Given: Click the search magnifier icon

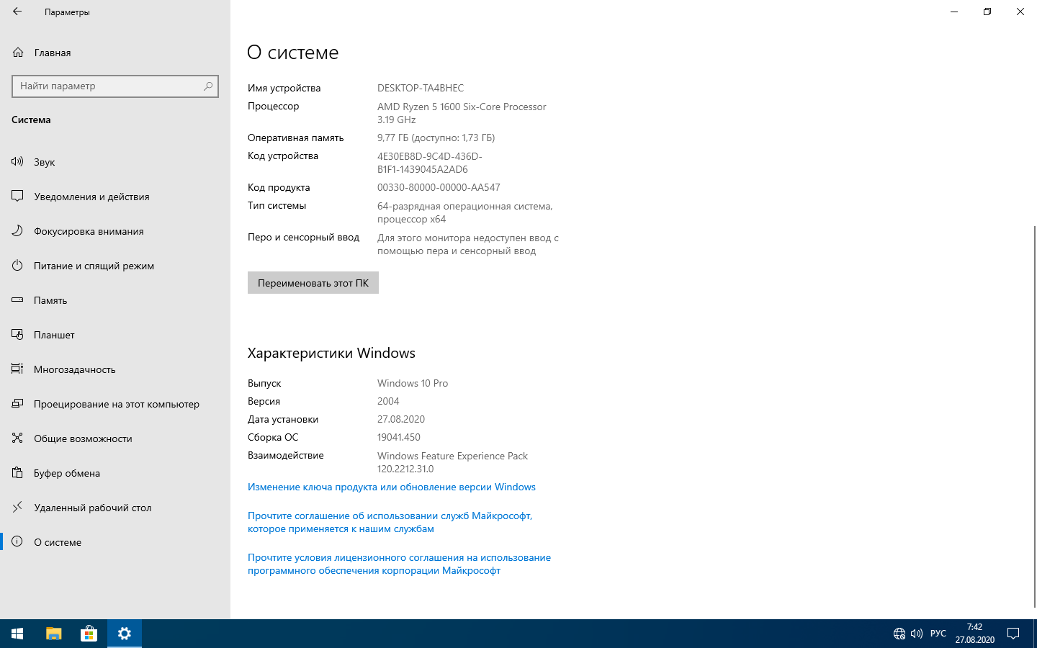Looking at the screenshot, I should tap(208, 86).
